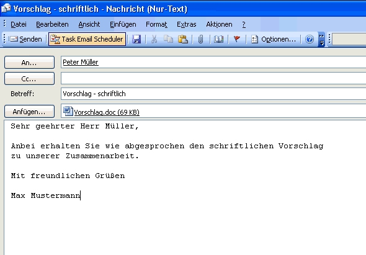
Task: Open the Address Book icon
Action: pyautogui.click(x=219, y=39)
